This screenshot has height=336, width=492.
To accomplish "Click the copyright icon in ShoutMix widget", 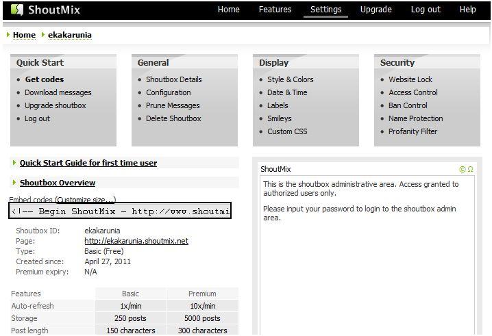I will tap(462, 169).
